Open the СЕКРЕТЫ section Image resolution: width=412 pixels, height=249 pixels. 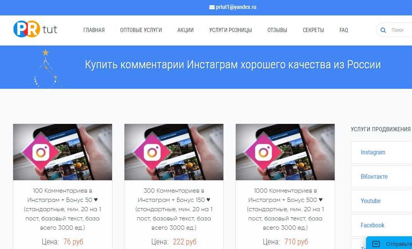(x=313, y=30)
